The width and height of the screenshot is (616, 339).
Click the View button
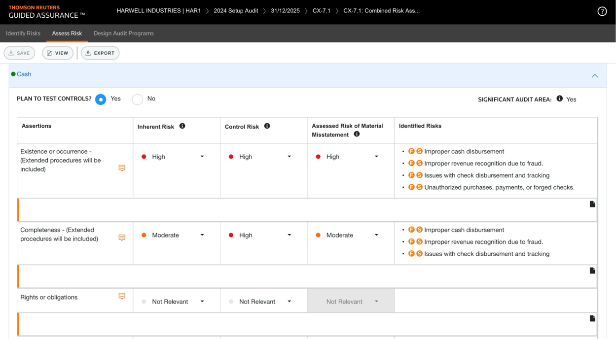click(58, 53)
